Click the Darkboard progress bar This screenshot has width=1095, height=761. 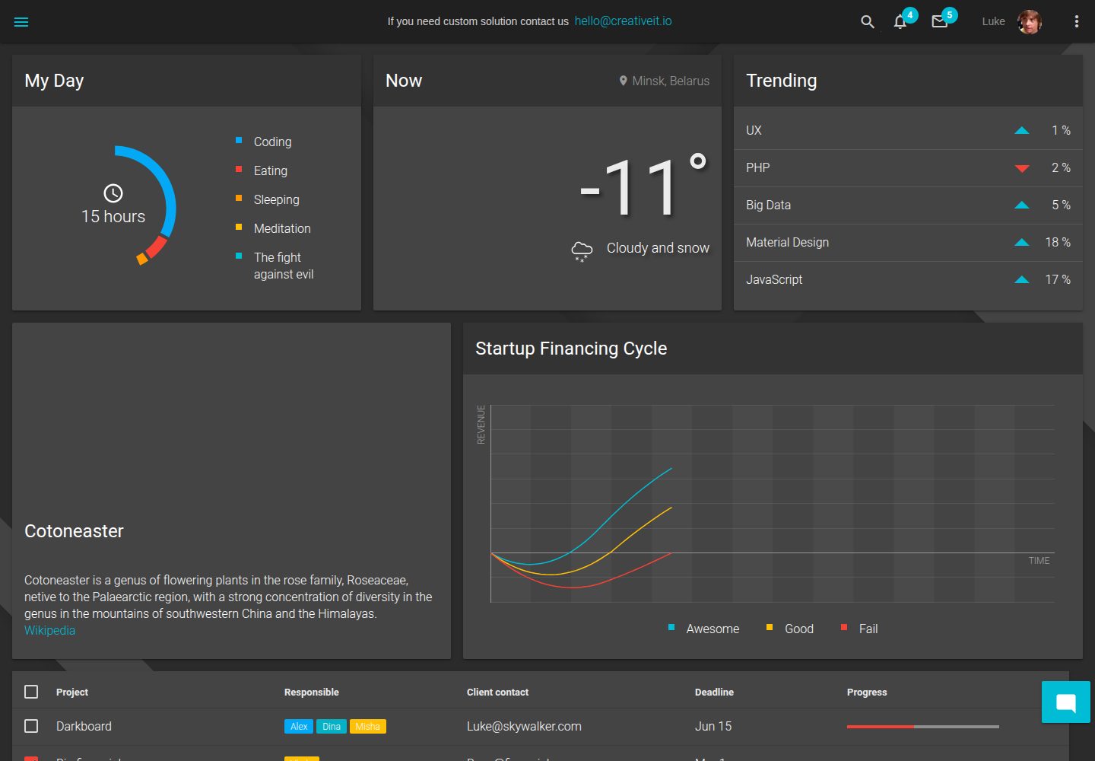click(923, 727)
